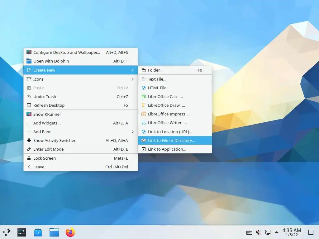The image size is (319, 239).
Task: Expand the Icons submenu chevron
Action: click(x=132, y=79)
